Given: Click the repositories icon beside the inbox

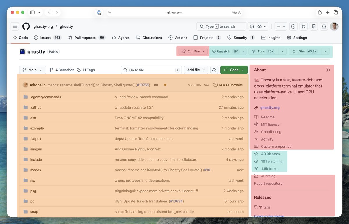Looking at the screenshot, I should (x=314, y=26).
